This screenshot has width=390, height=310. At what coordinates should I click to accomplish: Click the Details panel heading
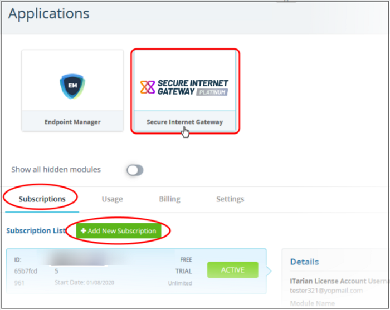(x=304, y=262)
